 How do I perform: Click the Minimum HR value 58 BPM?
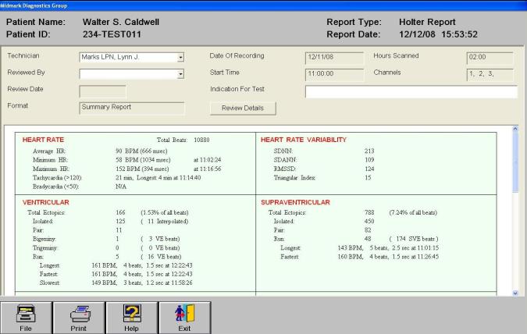coord(143,160)
